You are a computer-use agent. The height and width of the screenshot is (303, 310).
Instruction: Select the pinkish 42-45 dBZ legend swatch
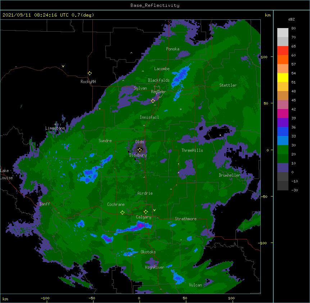[283, 105]
